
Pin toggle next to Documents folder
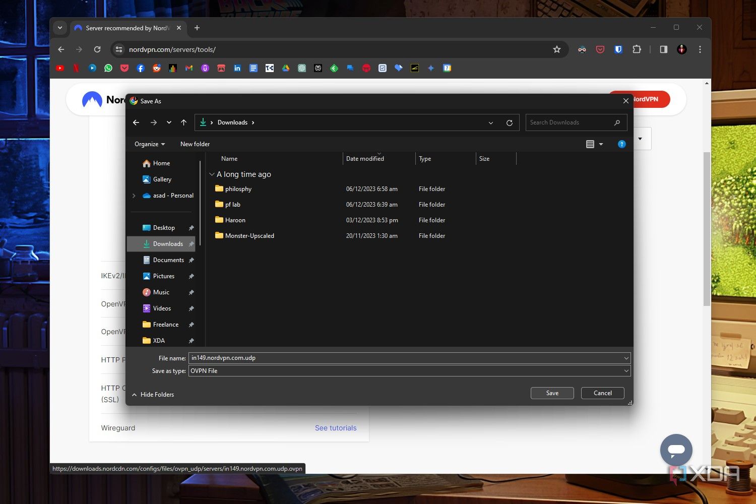pos(191,260)
